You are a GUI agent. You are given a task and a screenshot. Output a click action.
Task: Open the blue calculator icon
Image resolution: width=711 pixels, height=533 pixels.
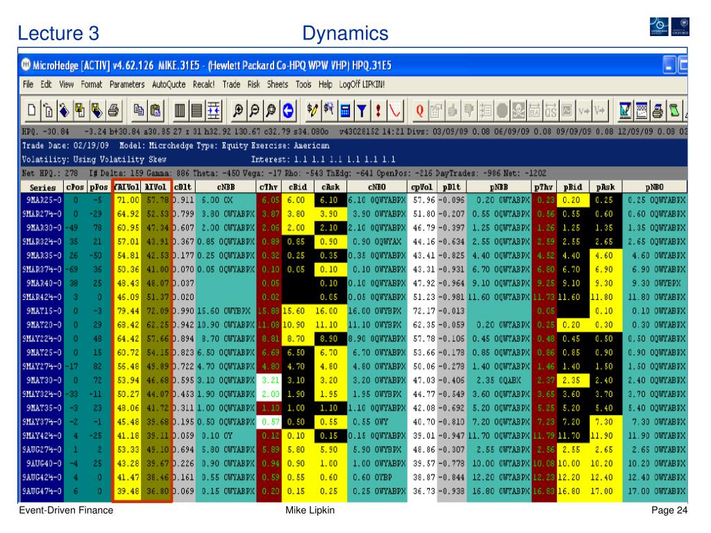pyautogui.click(x=345, y=110)
